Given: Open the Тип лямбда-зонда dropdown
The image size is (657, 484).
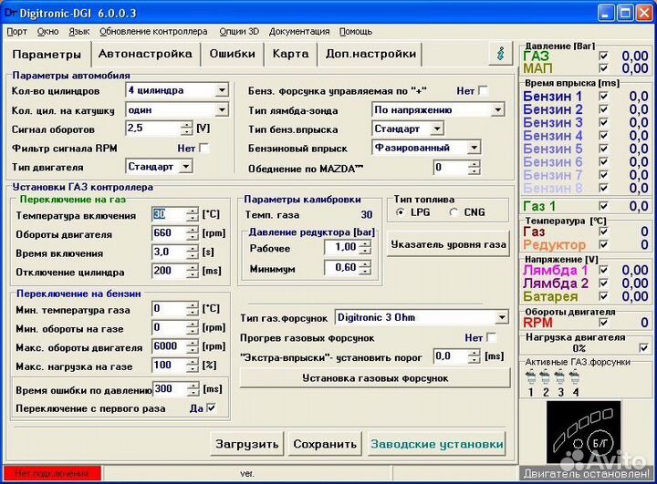Looking at the screenshot, I should coord(497,109).
